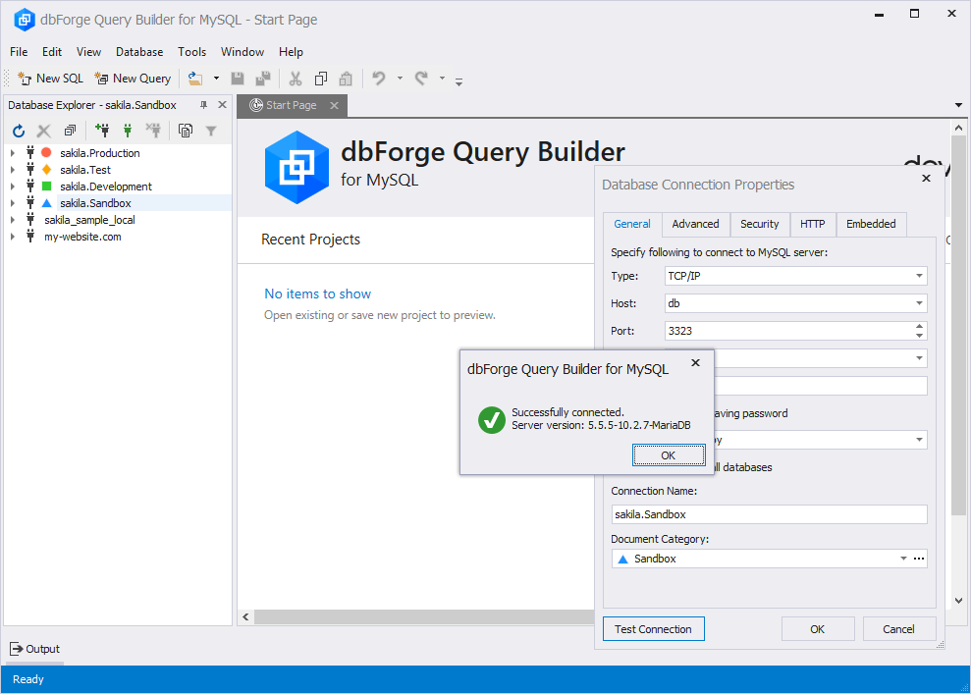Increase the Port value with up arrow
This screenshot has height=694, width=971.
click(x=919, y=326)
